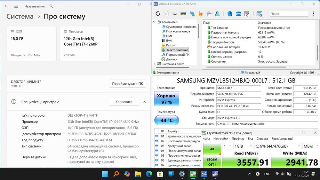
Task: Run all tests with the All button
Action: (x=212, y=149)
